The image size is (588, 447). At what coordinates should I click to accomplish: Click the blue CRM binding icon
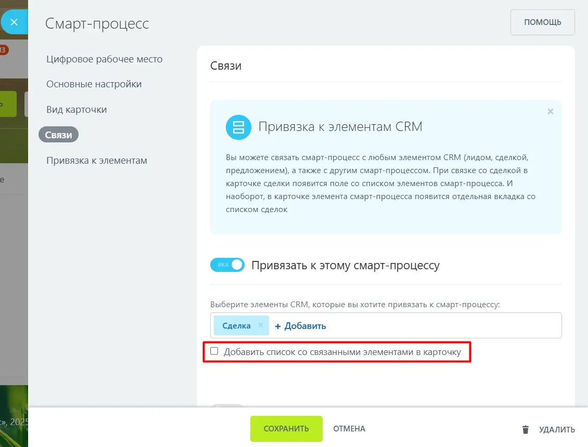click(x=238, y=127)
